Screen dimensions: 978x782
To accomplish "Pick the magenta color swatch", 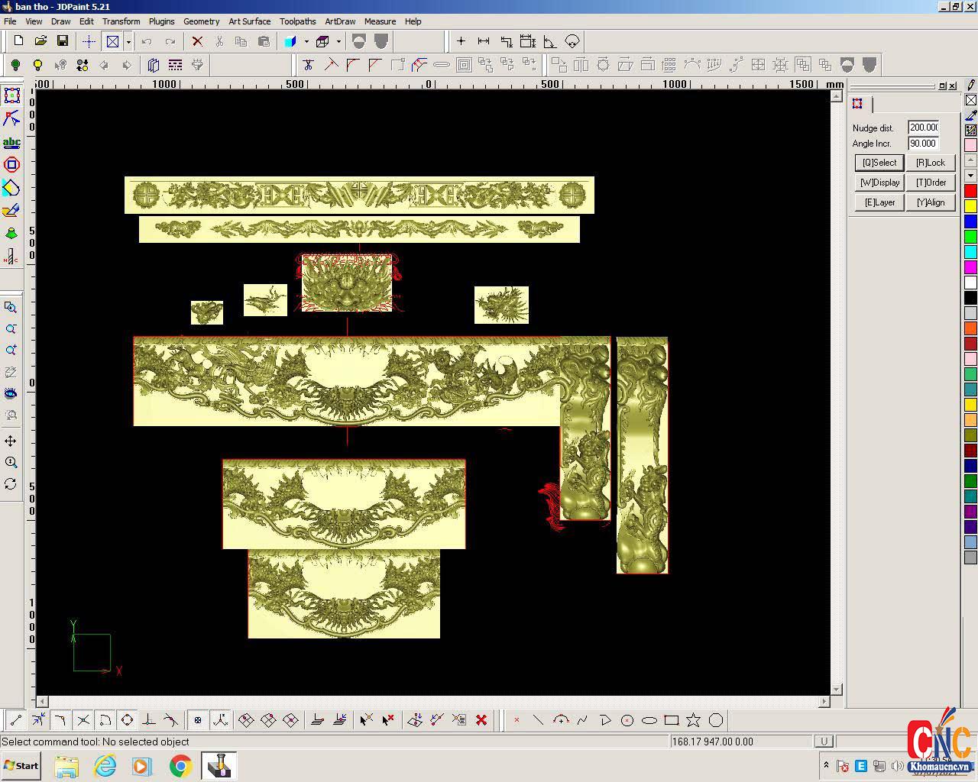I will (970, 267).
